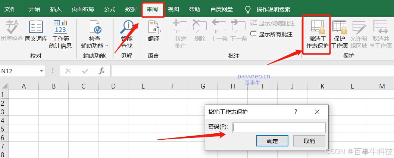
Task: Toggle 显示所有批注 show all comments
Action: coord(271,34)
